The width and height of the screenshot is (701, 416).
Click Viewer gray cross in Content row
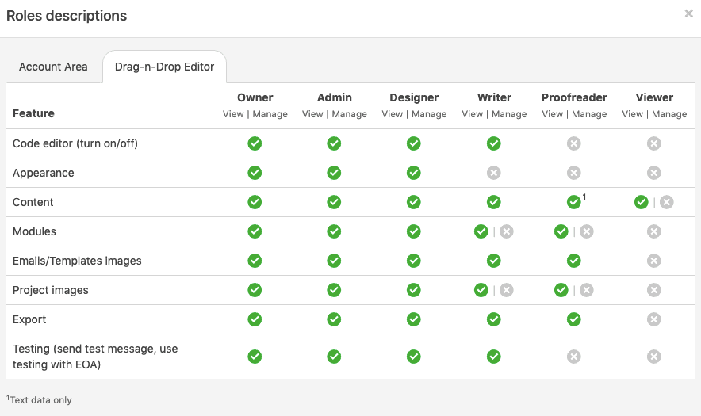(x=667, y=202)
